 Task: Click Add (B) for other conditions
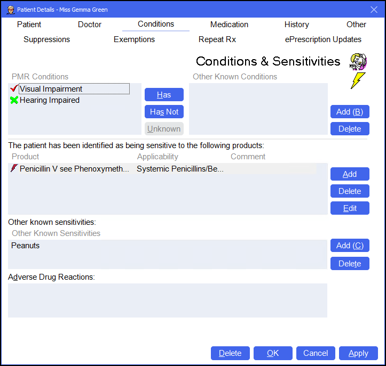pyautogui.click(x=350, y=112)
